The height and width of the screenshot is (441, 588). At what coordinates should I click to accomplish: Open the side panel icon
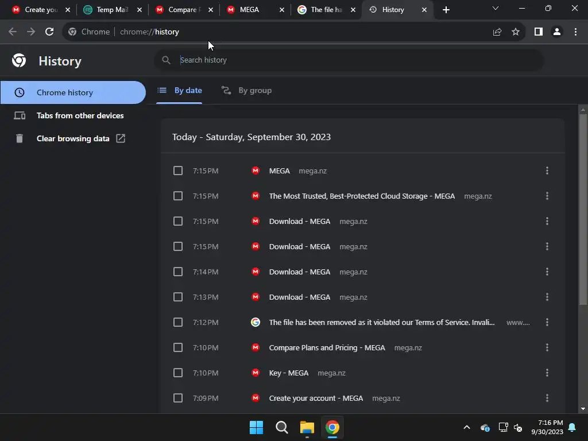[x=539, y=32]
